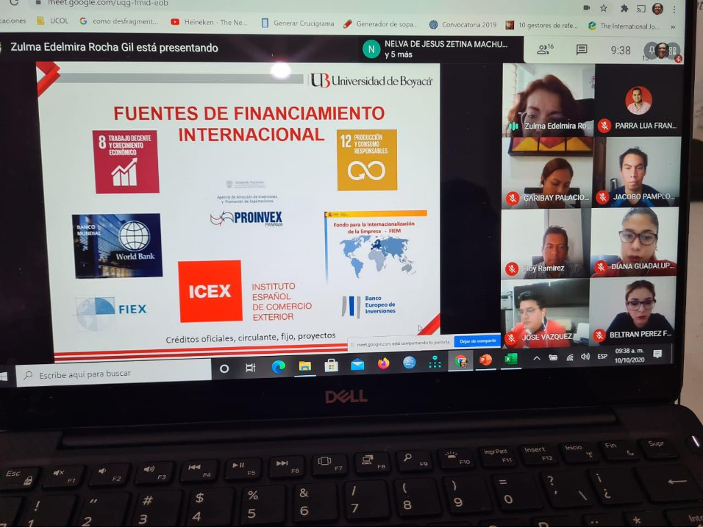Select PARRA LUA FRAN... participant tile
This screenshot has width=703, height=528.
[x=638, y=101]
